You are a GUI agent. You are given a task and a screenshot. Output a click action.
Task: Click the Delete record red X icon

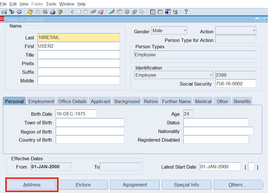coord(101,12)
